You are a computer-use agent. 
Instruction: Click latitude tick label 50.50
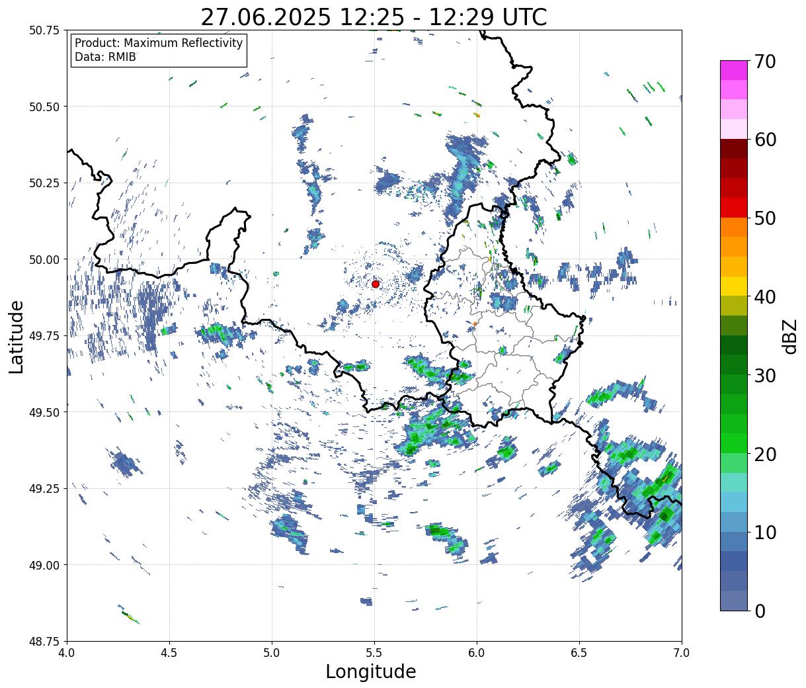coord(44,107)
